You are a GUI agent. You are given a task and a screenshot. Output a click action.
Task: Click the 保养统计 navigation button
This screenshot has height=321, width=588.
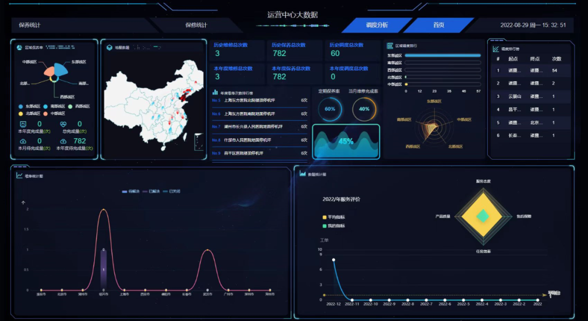pyautogui.click(x=28, y=25)
